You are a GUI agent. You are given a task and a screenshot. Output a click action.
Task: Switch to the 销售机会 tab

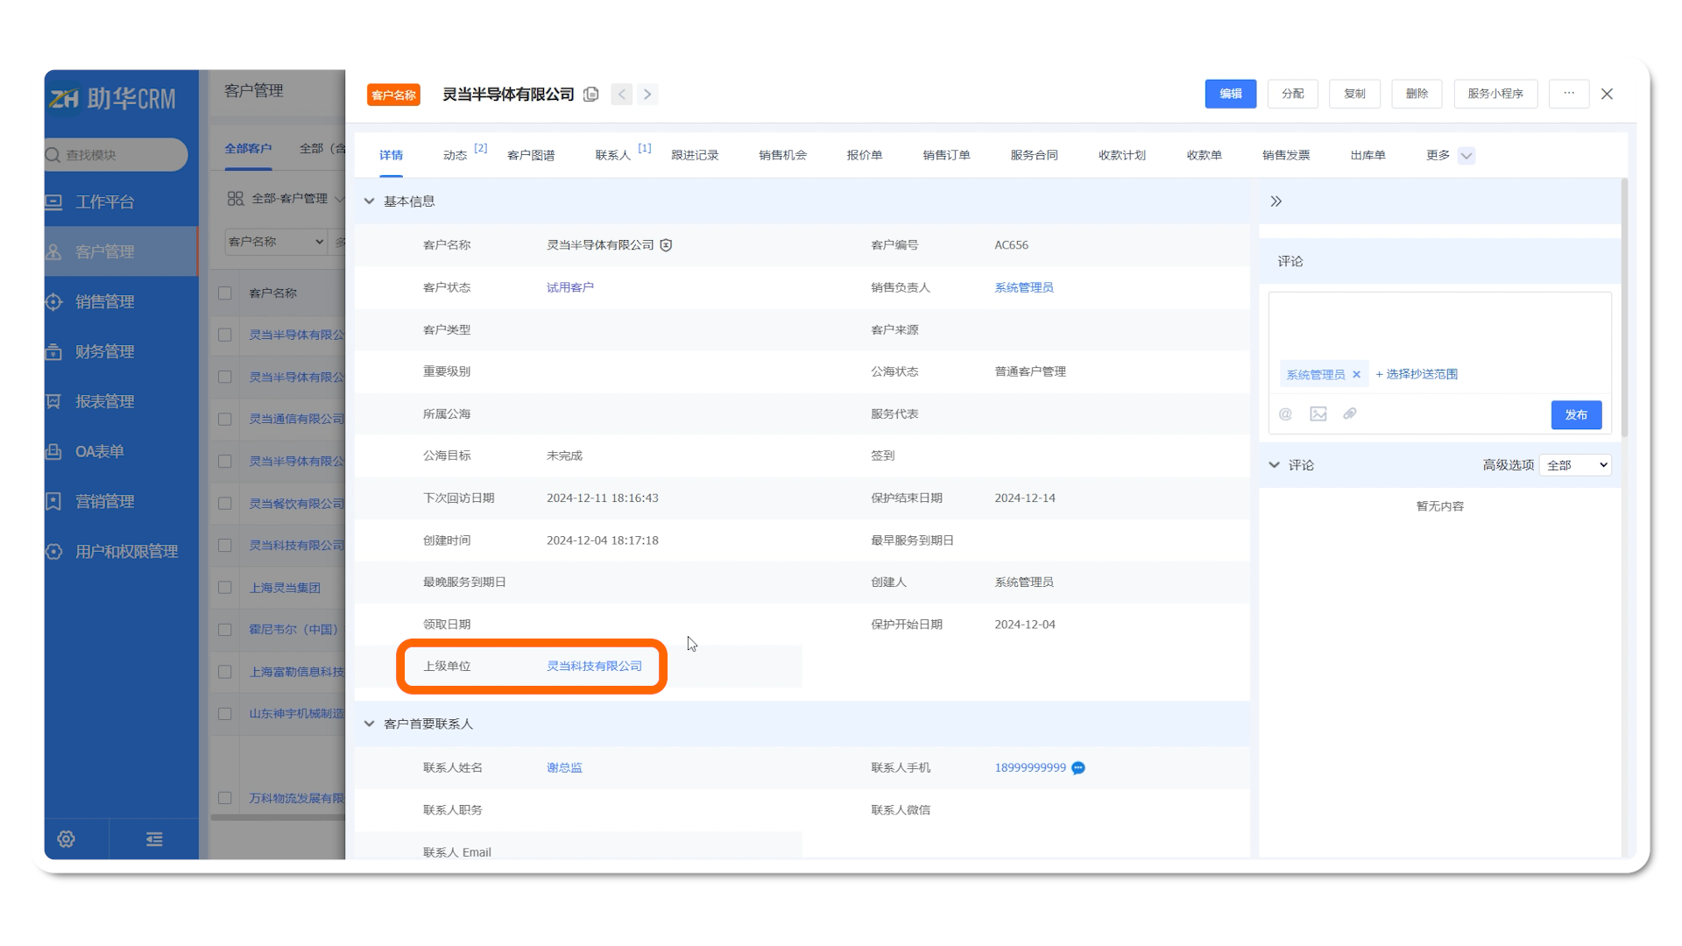click(782, 155)
